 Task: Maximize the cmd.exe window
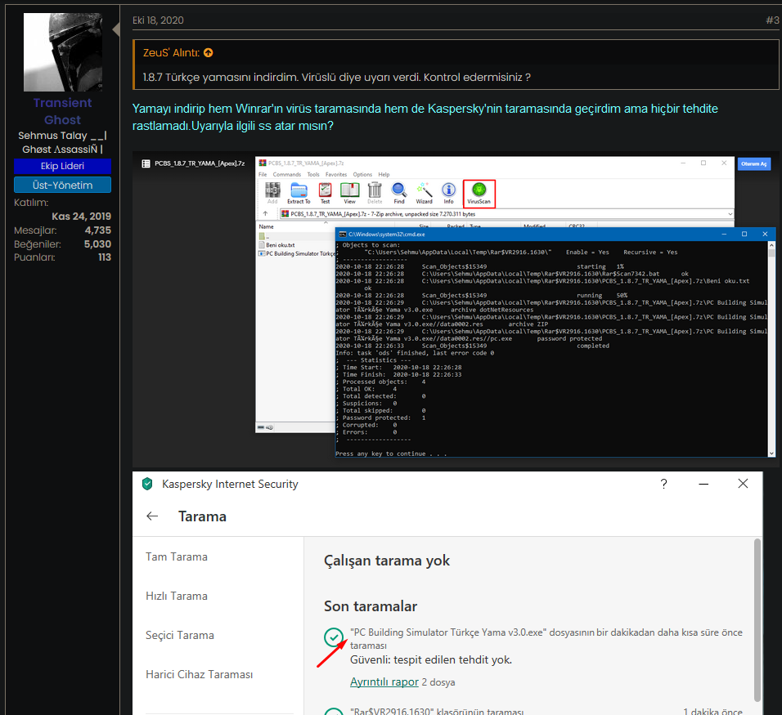coord(744,235)
